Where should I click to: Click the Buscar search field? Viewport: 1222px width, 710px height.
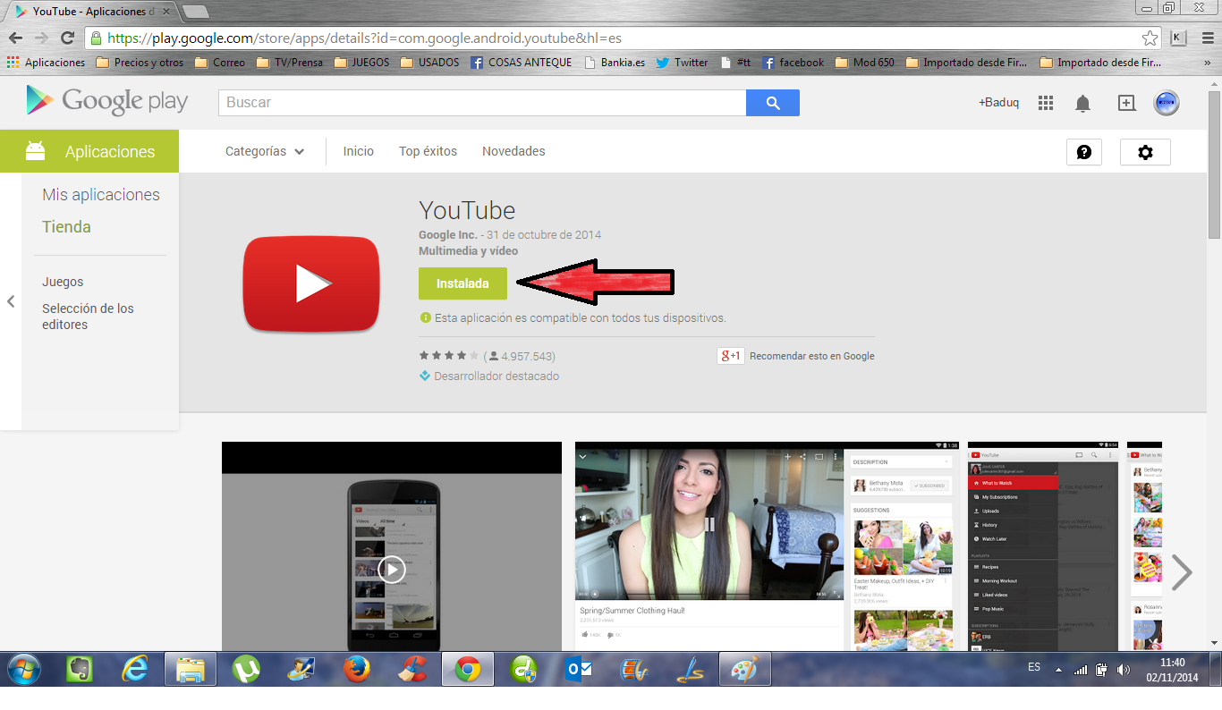(x=481, y=103)
